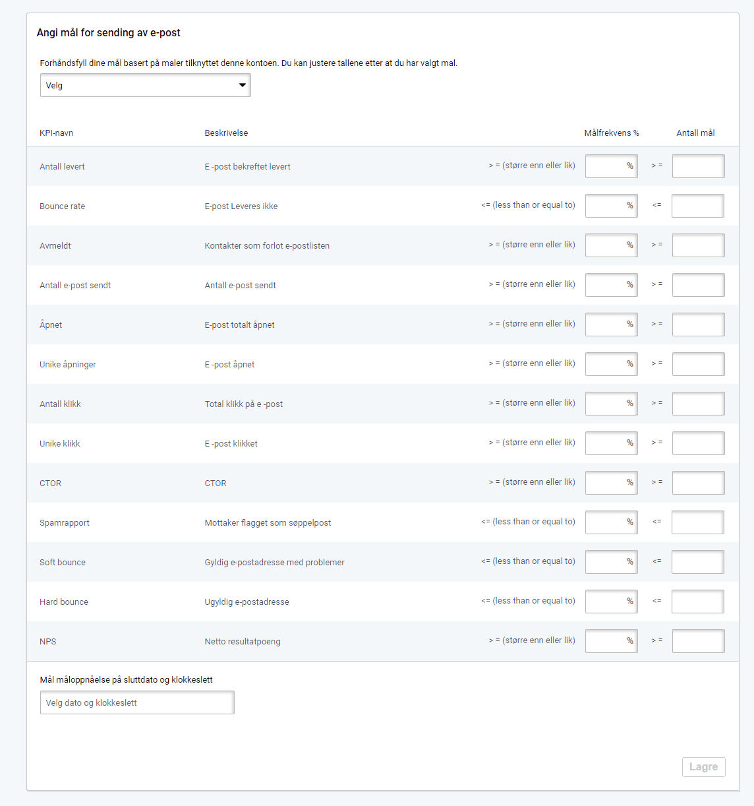Click the Målfrekvens % column header
Viewport: 754px width, 806px height.
coord(612,133)
